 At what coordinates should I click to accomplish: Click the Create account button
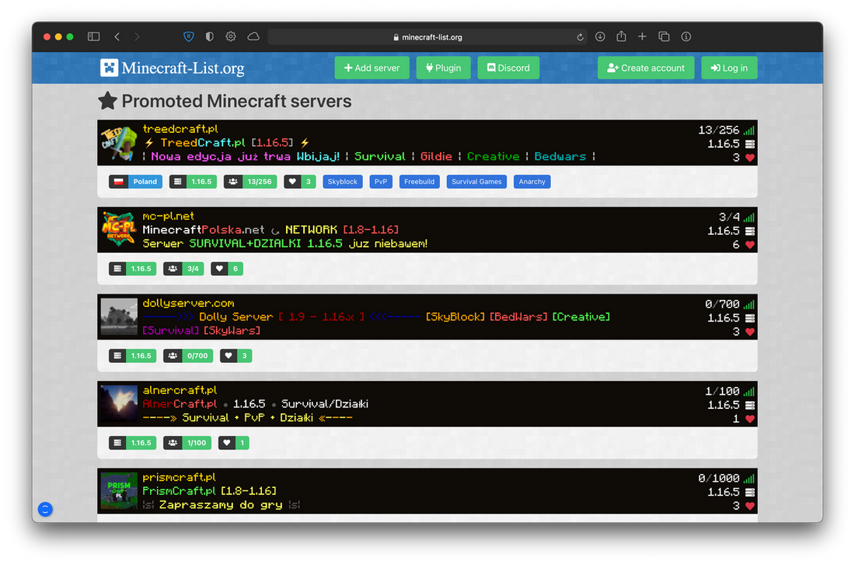[645, 68]
